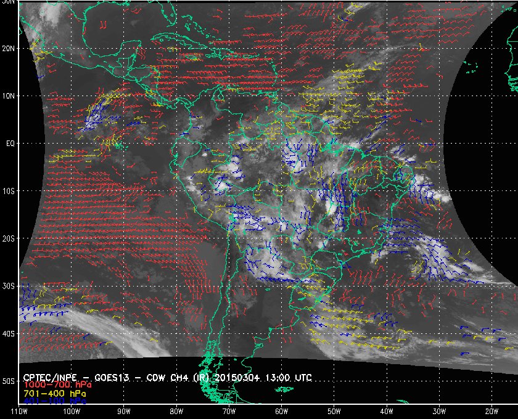Click the 30W longitude label
518x419 pixels.
coord(439,412)
